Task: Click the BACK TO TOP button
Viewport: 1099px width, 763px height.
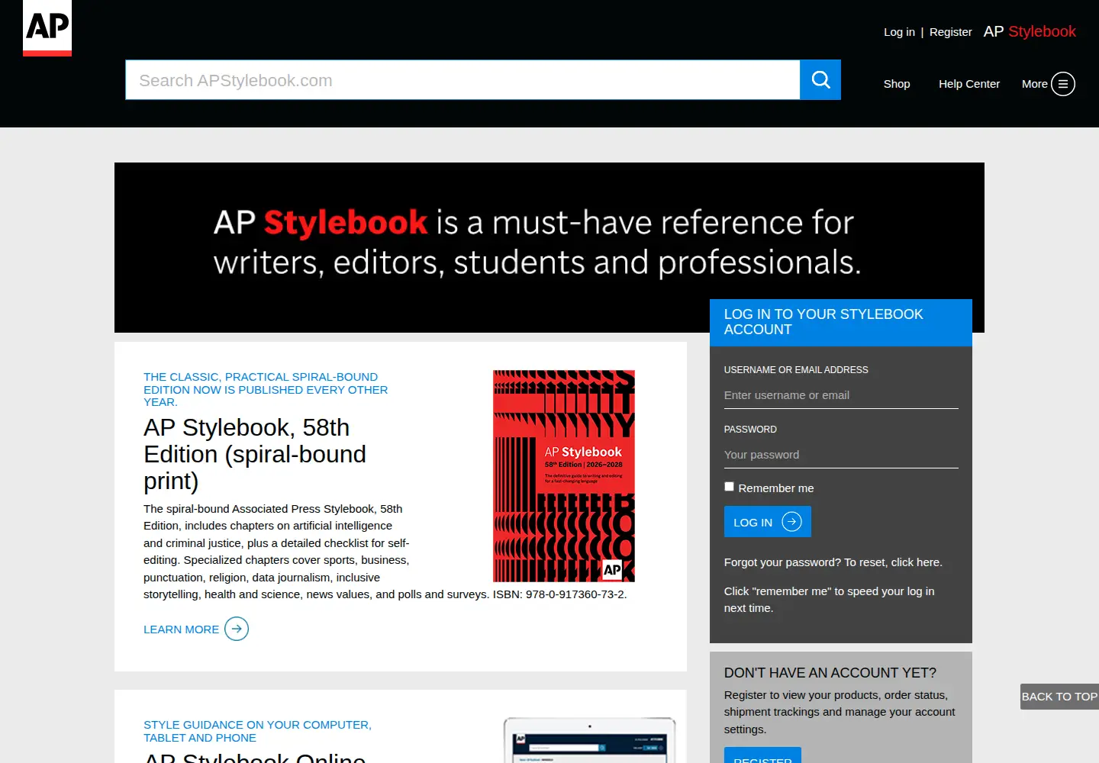Action: pyautogui.click(x=1059, y=697)
